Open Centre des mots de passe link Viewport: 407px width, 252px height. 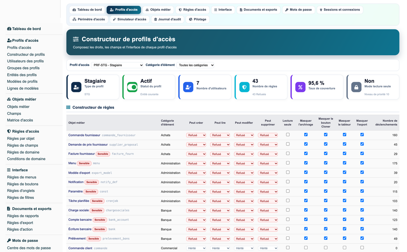coord(29,248)
